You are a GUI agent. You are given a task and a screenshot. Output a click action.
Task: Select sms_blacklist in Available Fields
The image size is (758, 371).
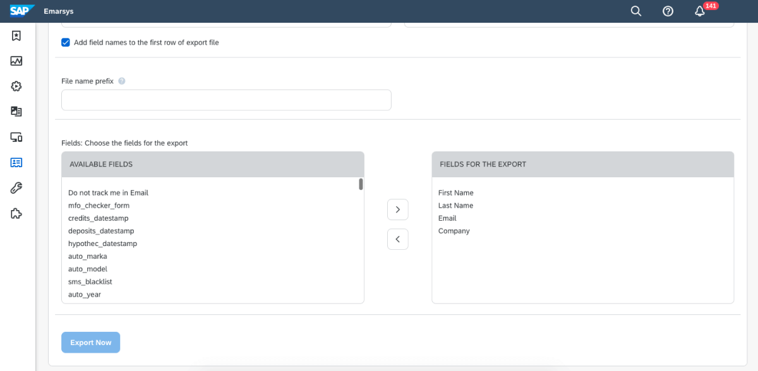[90, 281]
